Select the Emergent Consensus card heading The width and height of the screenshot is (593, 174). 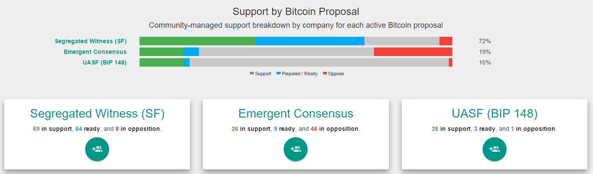click(x=296, y=113)
